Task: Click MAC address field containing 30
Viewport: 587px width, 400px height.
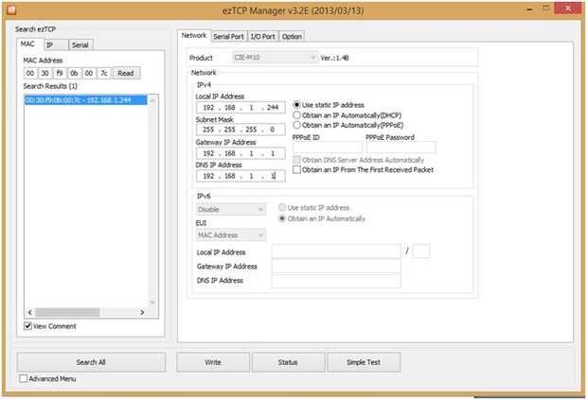Action: click(44, 73)
